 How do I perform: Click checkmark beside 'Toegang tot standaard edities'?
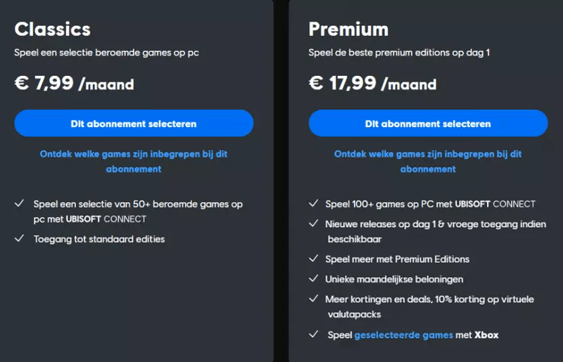pos(20,239)
